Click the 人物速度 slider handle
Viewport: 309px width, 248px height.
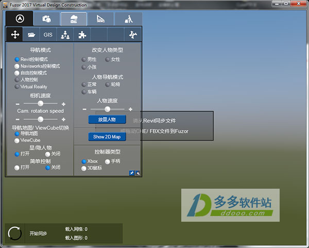click(108, 109)
